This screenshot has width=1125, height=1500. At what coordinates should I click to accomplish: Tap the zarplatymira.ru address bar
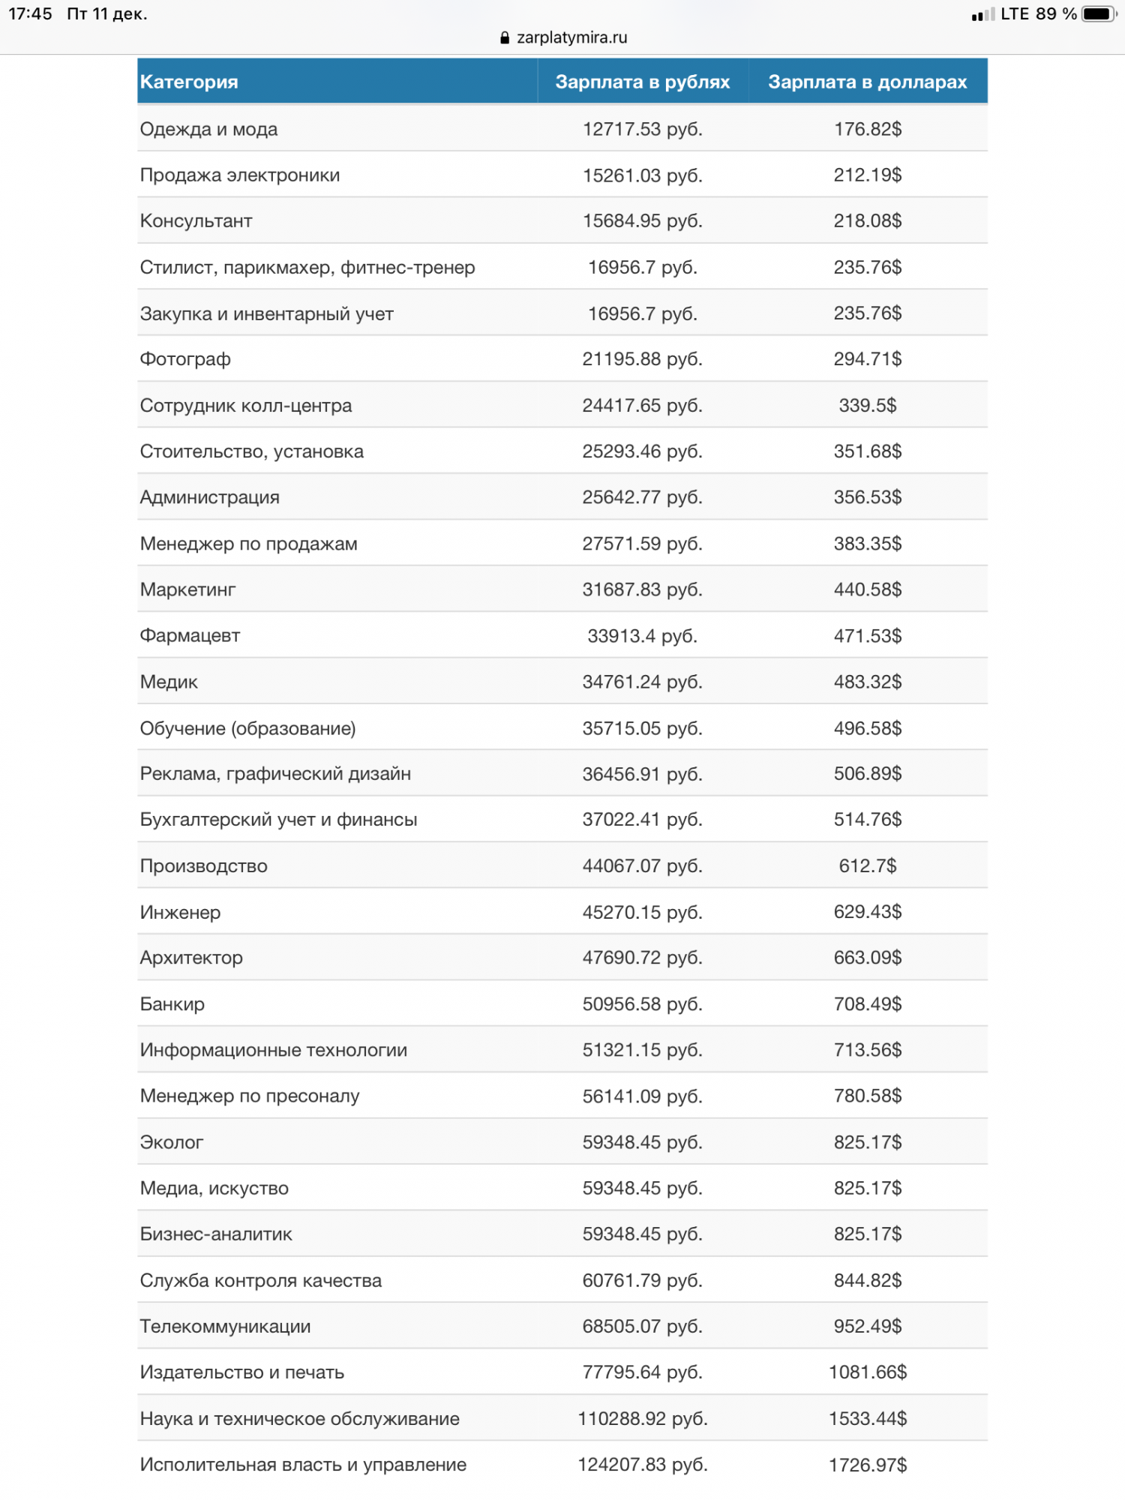571,38
